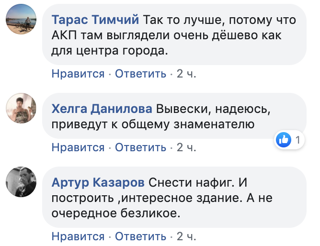Open Хелга Данилова's avatar photo

[x=21, y=109]
